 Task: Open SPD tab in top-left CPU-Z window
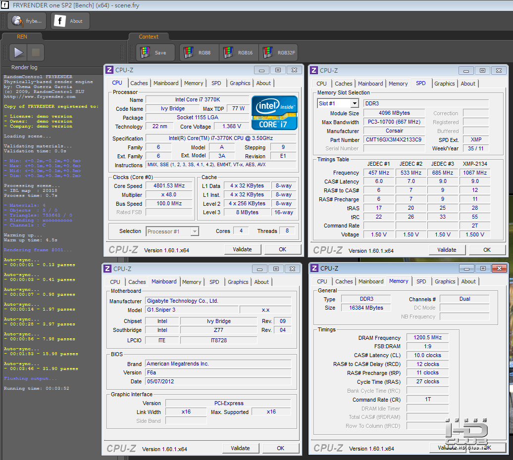tap(216, 83)
